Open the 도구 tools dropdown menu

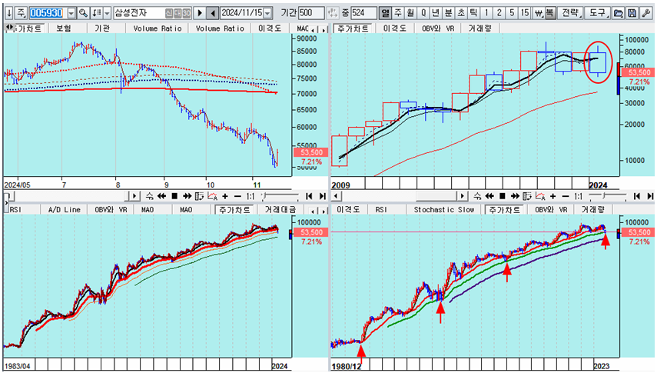coord(597,13)
